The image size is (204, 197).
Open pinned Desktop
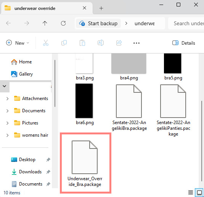click(23, 160)
